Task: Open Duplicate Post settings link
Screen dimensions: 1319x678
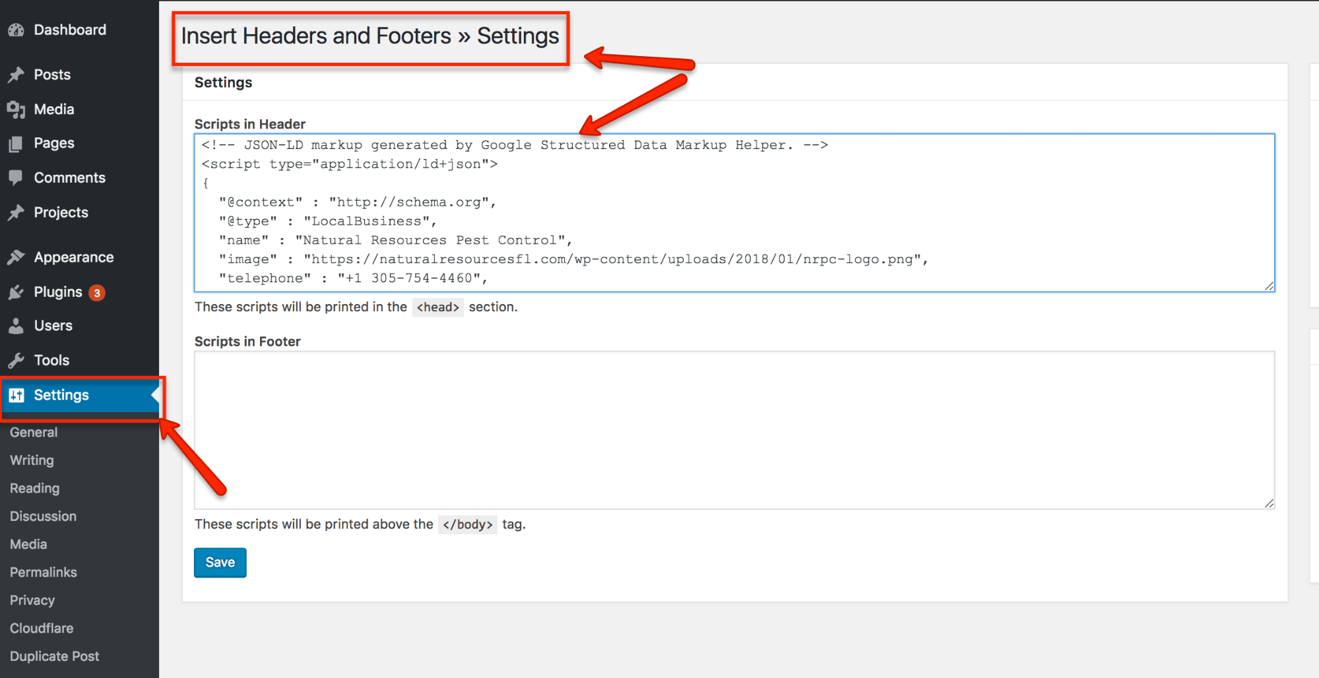Action: tap(54, 656)
